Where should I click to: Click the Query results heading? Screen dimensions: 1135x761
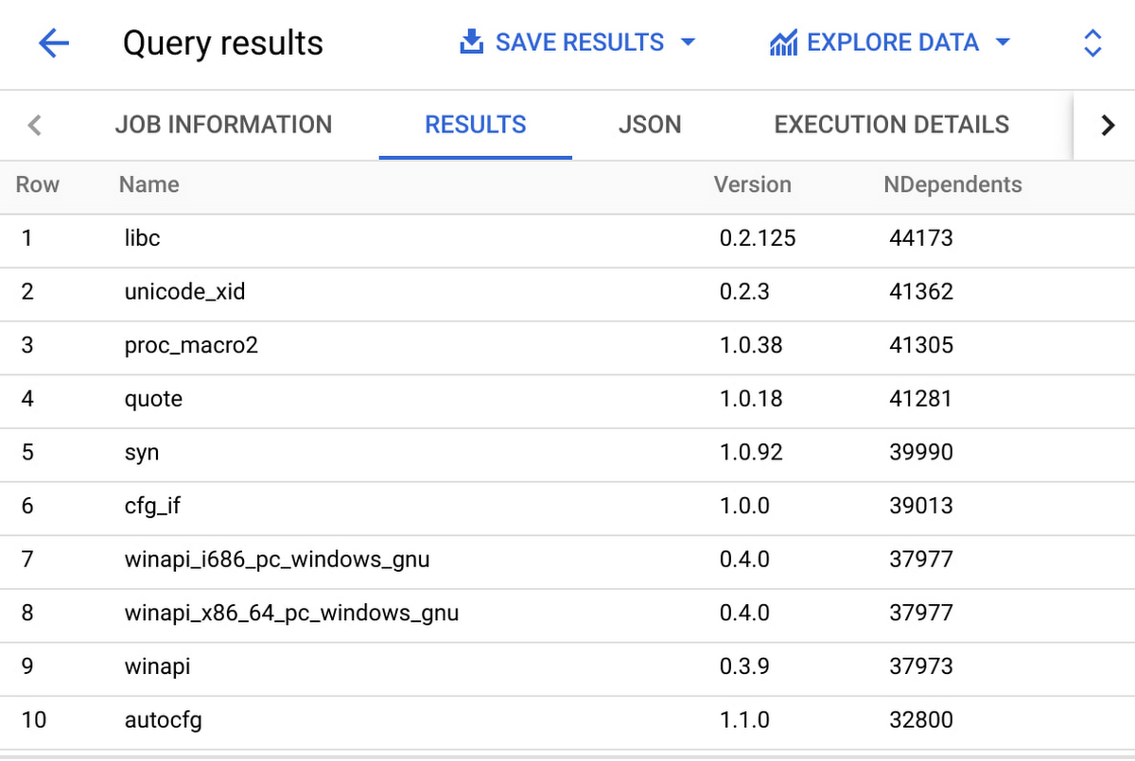pos(223,43)
